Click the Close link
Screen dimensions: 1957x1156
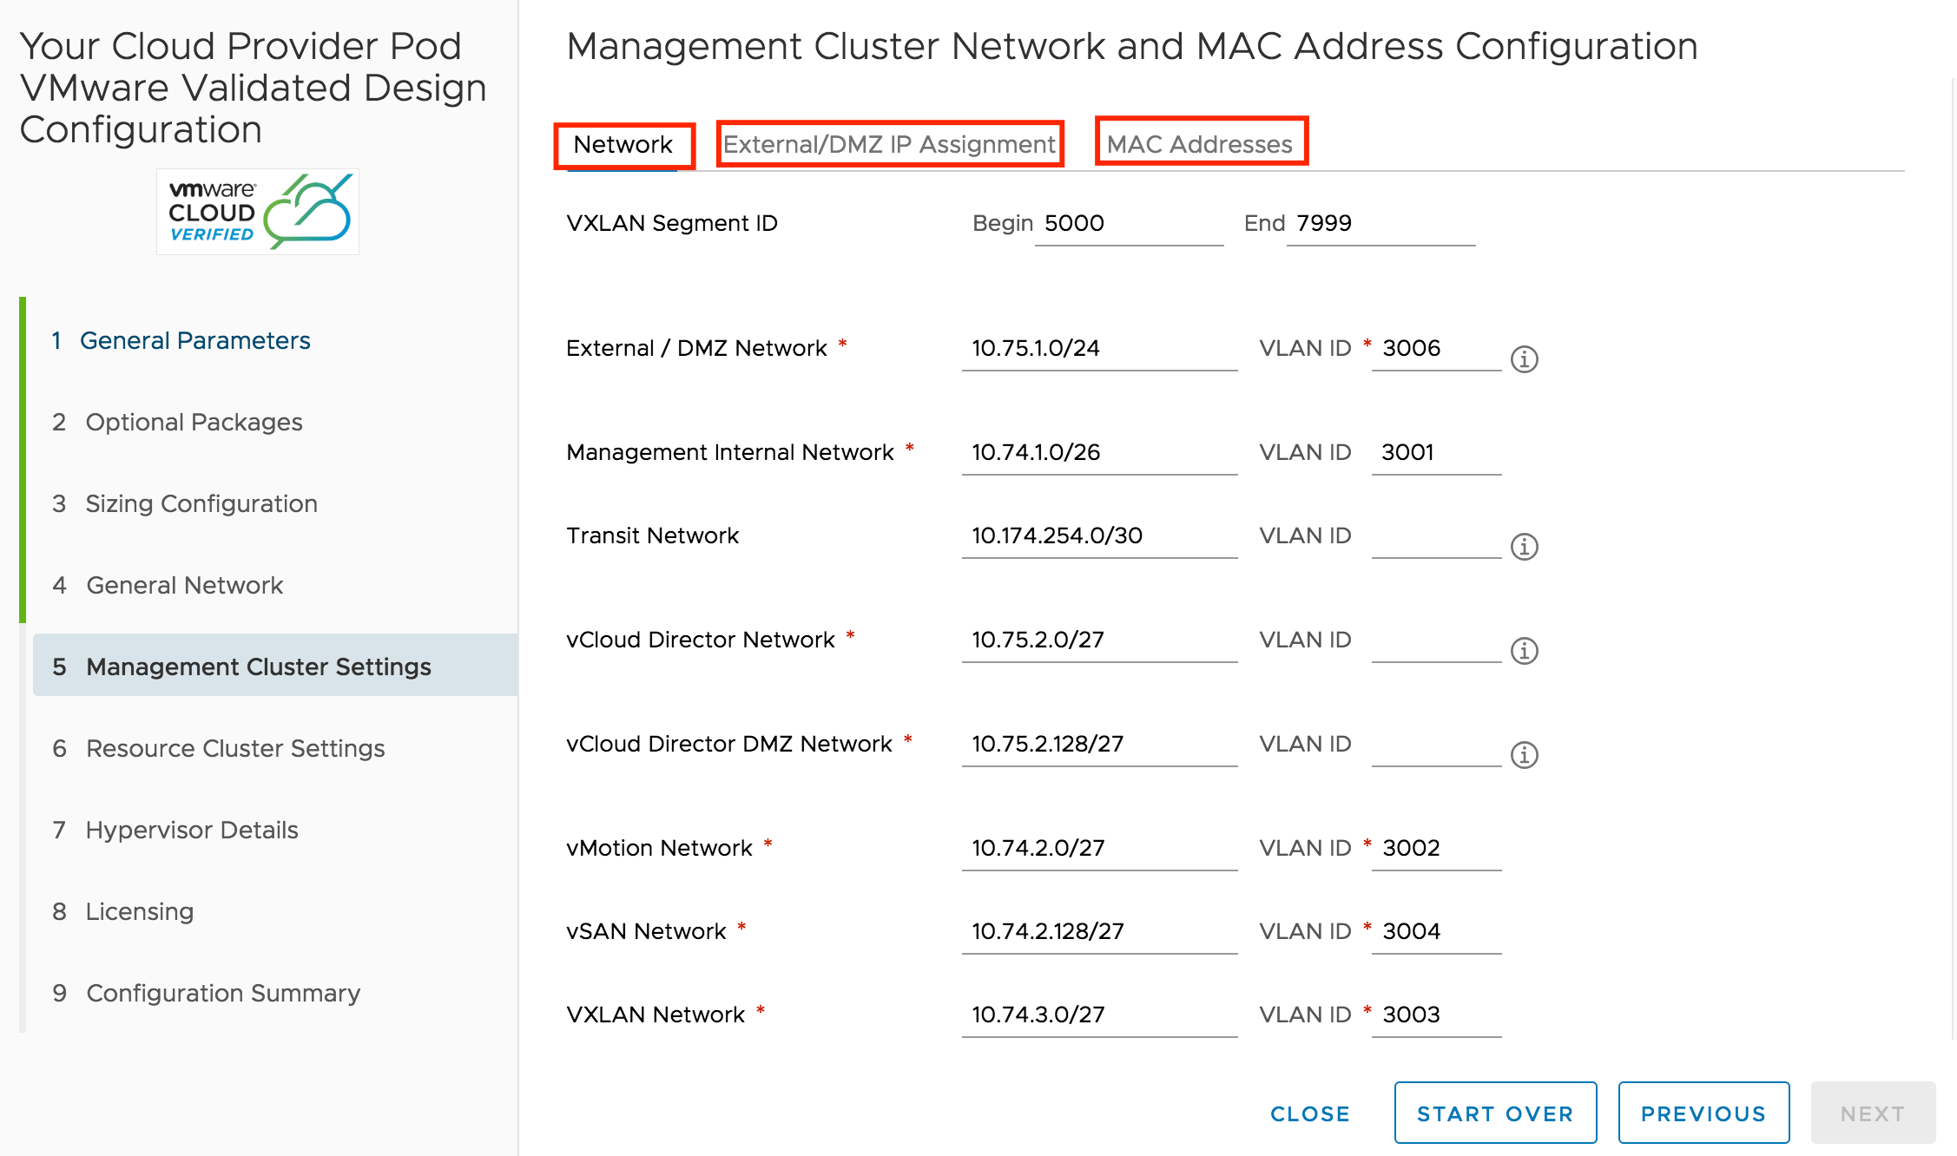pyautogui.click(x=1309, y=1113)
